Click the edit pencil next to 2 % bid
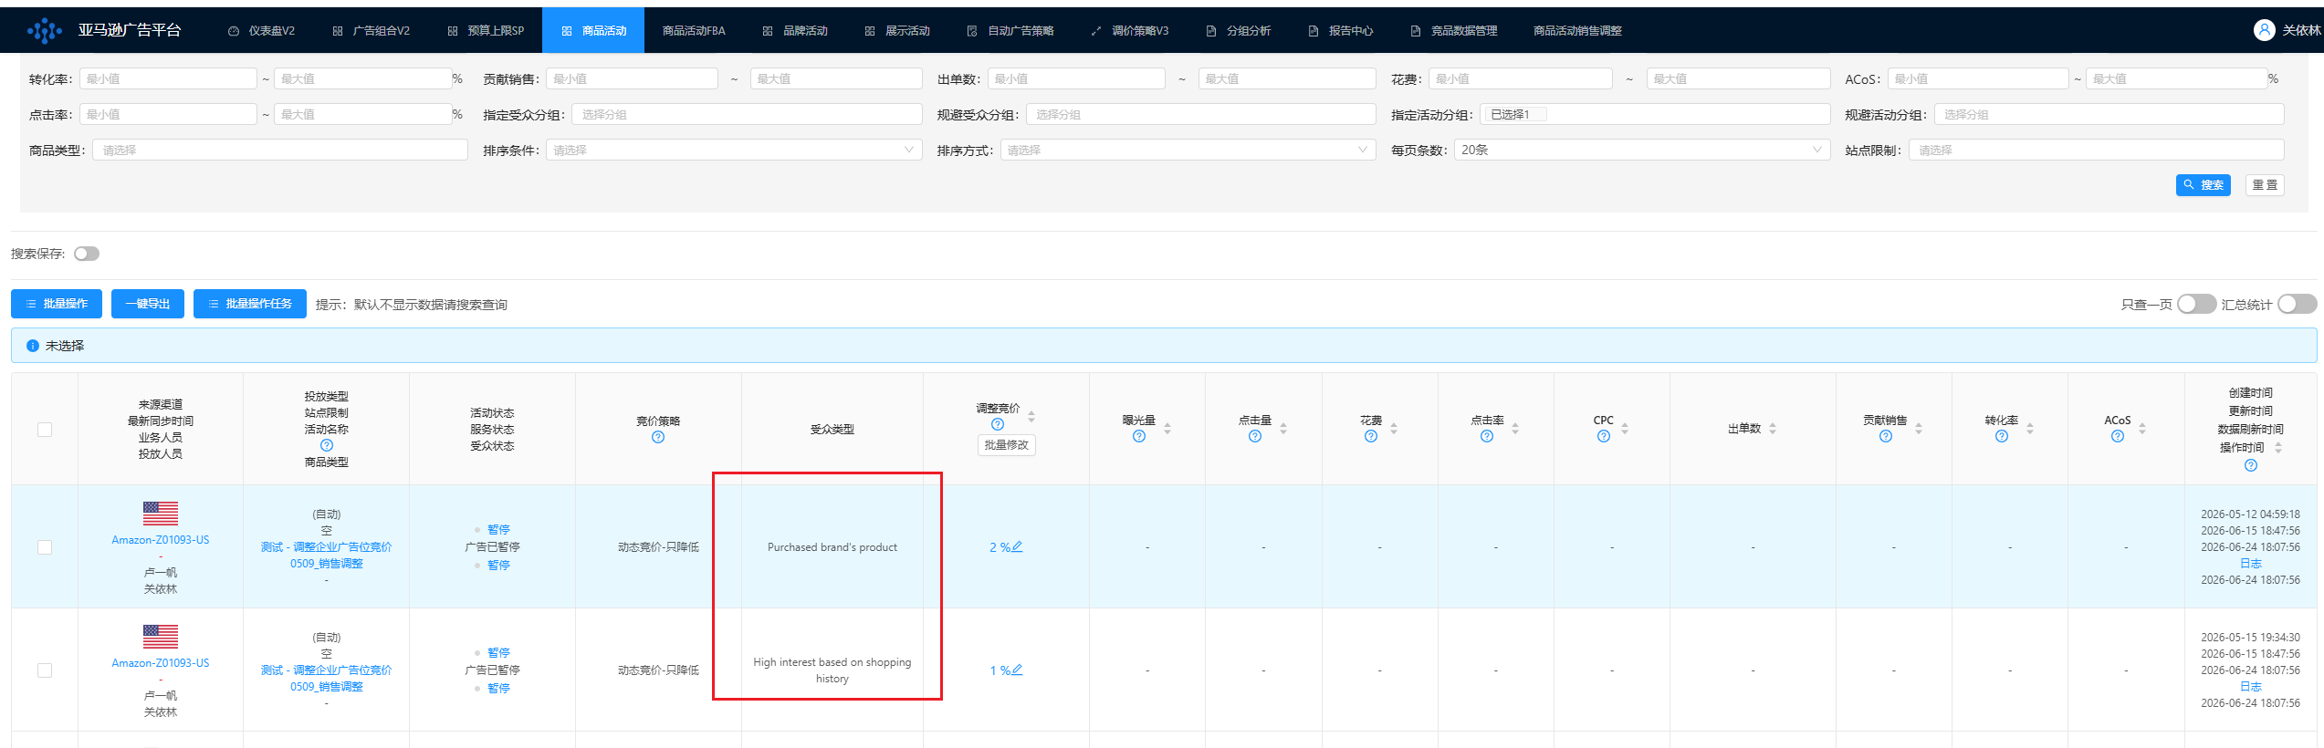Image resolution: width=2324 pixels, height=748 pixels. tap(1018, 546)
